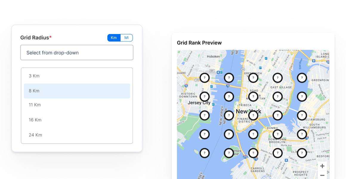The image size is (346, 179).
Task: Click the route 681 shield on map
Action: (212, 71)
